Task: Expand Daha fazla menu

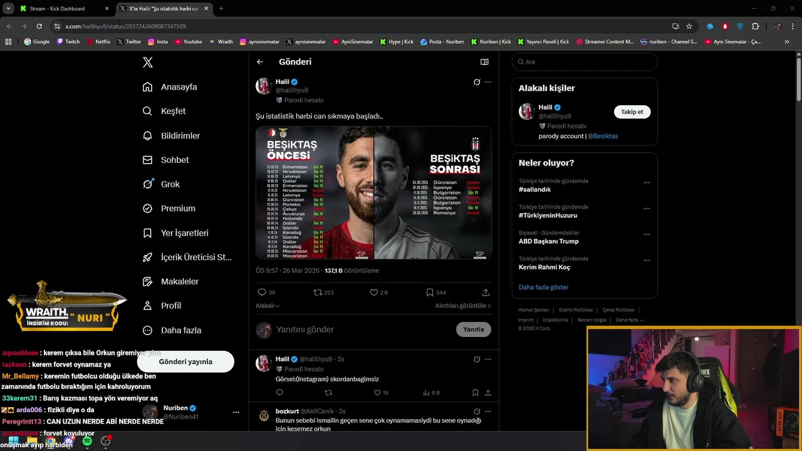Action: click(172, 330)
